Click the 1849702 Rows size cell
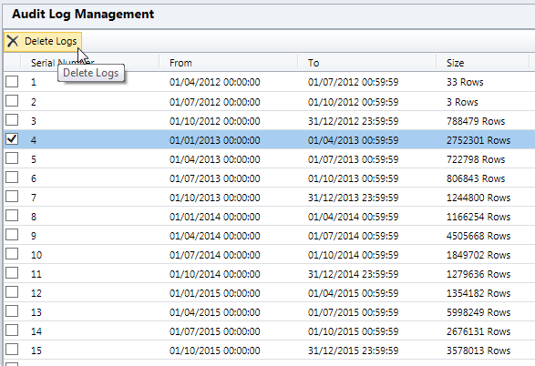This screenshot has height=366, width=535. click(x=478, y=255)
